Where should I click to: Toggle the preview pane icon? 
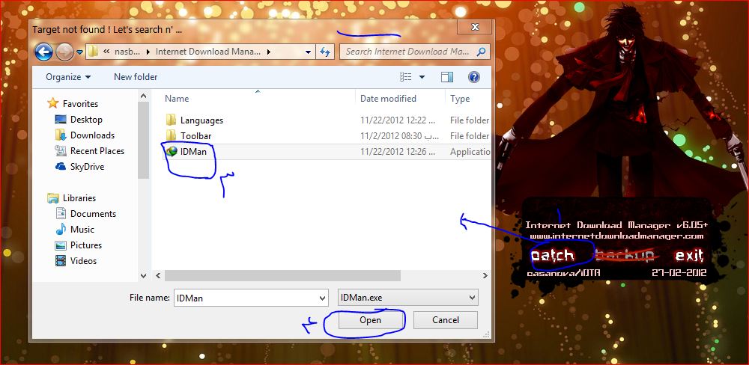coord(447,77)
